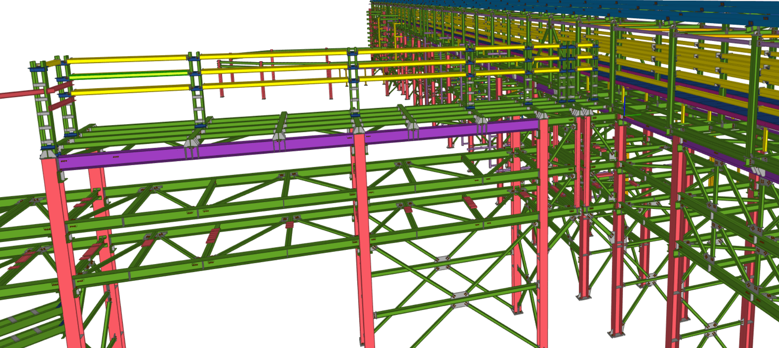
Task: Click the red striped plate on lower front truss
Action: click(x=212, y=236)
